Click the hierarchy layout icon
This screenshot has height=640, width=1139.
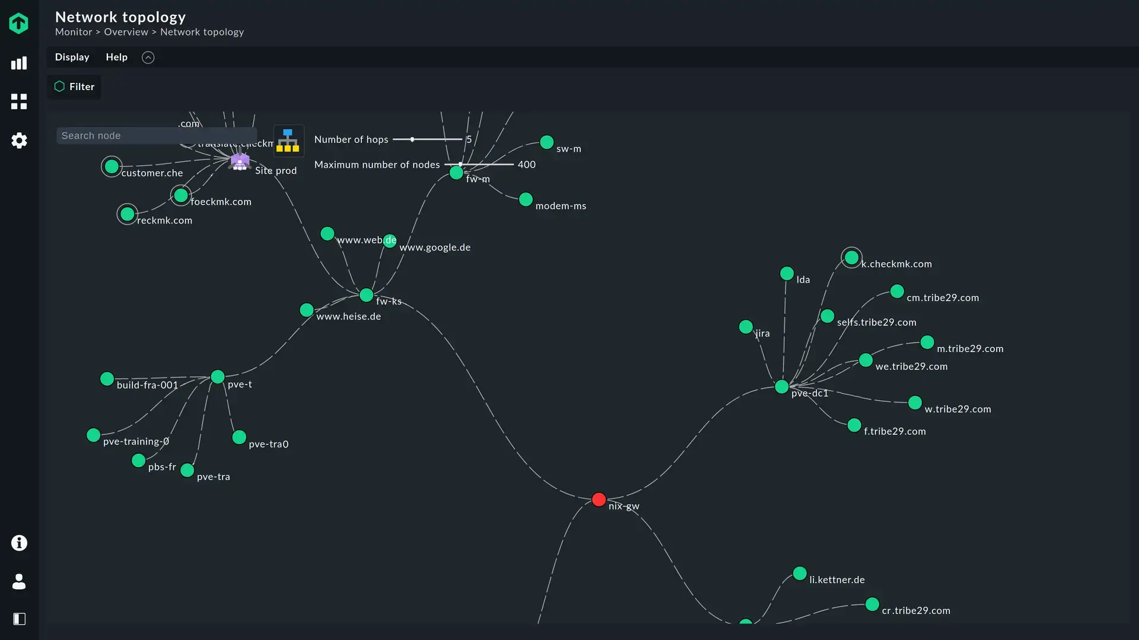[288, 140]
